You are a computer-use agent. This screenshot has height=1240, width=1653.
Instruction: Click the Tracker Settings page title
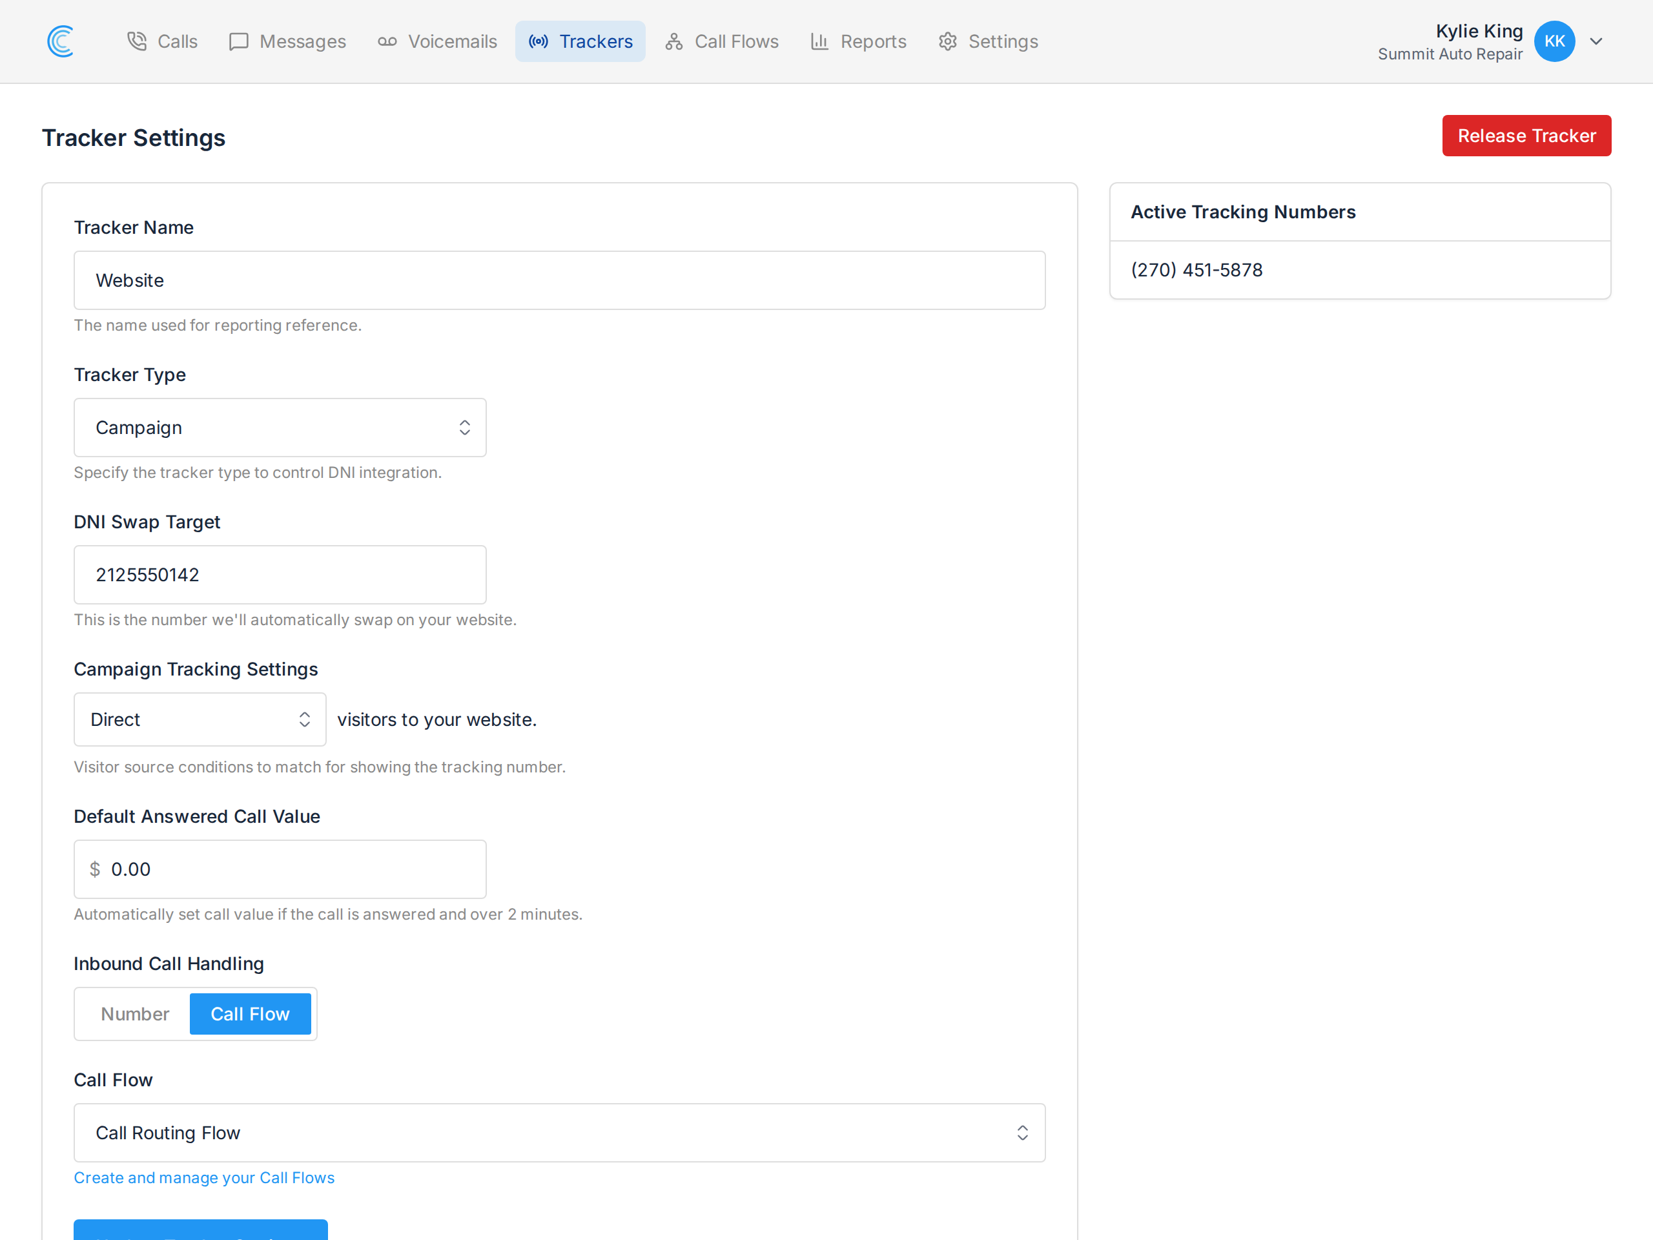point(133,138)
